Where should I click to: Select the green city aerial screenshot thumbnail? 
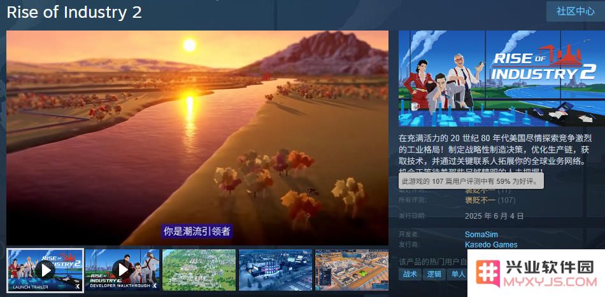199,270
